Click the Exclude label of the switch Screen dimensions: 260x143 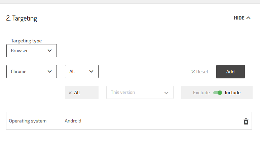click(x=201, y=93)
